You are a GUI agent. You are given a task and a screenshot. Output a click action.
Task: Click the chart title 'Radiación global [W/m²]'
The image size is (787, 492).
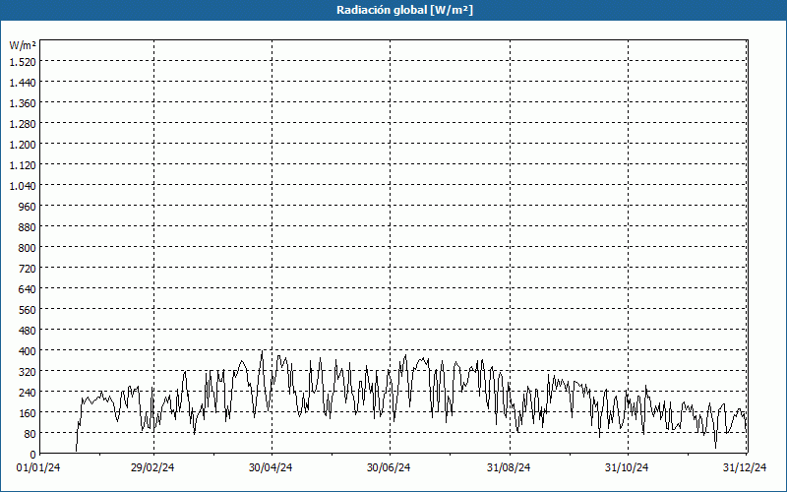tap(404, 10)
